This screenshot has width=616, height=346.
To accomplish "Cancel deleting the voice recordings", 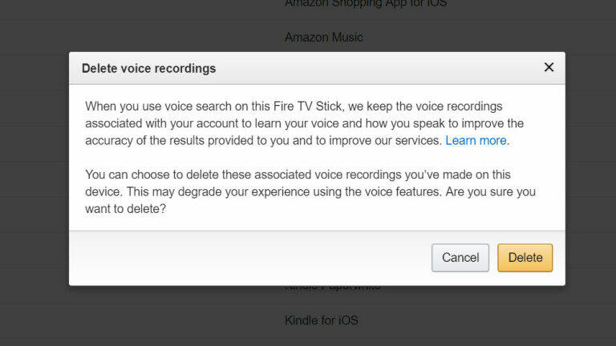I will pyautogui.click(x=460, y=258).
